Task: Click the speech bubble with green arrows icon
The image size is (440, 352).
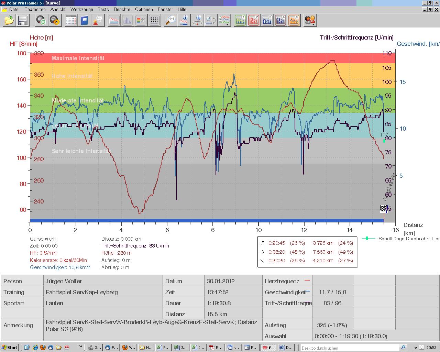Action: [42, 20]
